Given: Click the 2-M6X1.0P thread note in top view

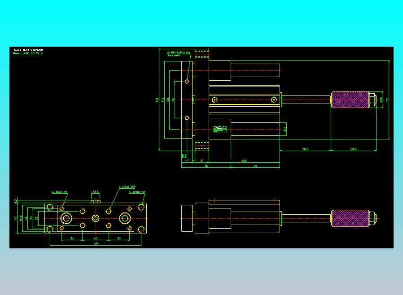Looking at the screenshot, I should (x=179, y=52).
